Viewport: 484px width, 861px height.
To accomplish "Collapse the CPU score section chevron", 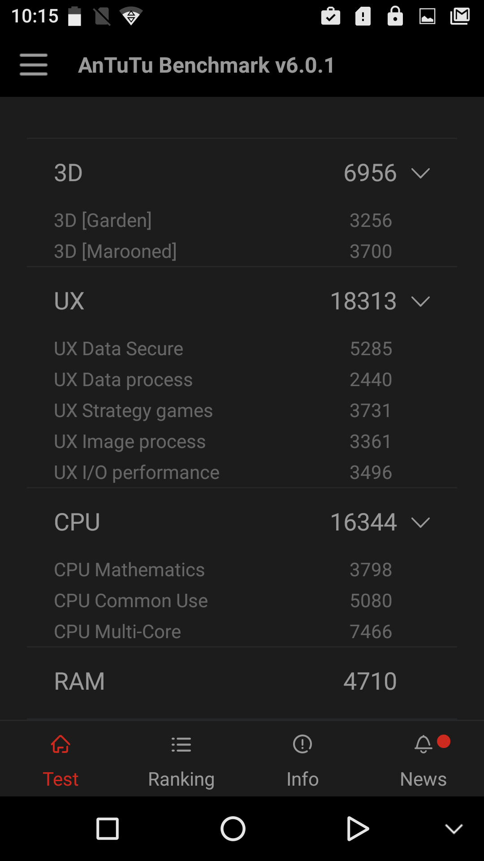I will (420, 522).
